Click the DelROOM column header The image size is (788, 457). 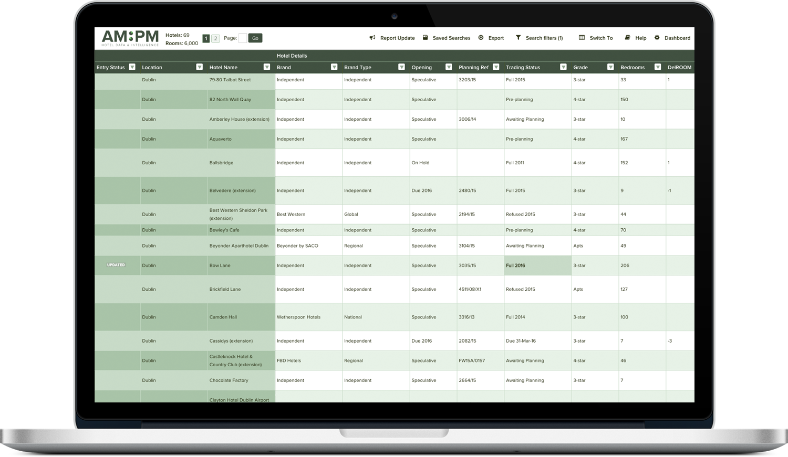(x=679, y=67)
